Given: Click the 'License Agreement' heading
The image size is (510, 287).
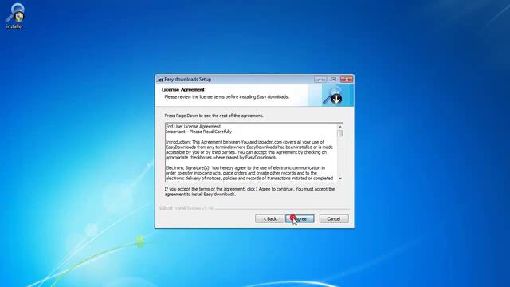Looking at the screenshot, I should (183, 89).
